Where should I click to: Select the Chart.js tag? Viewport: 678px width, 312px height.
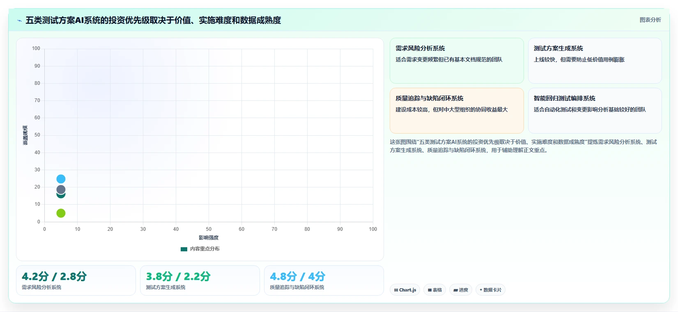coord(405,290)
